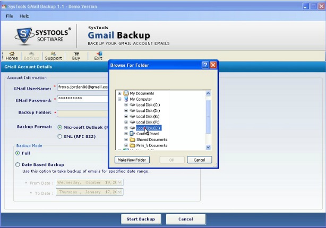Select Control Panel label in tree
326x228 pixels.
pyautogui.click(x=148, y=134)
